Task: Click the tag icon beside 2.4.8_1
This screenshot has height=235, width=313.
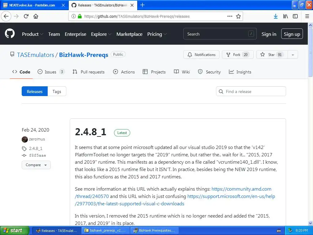Action: (x=24, y=149)
